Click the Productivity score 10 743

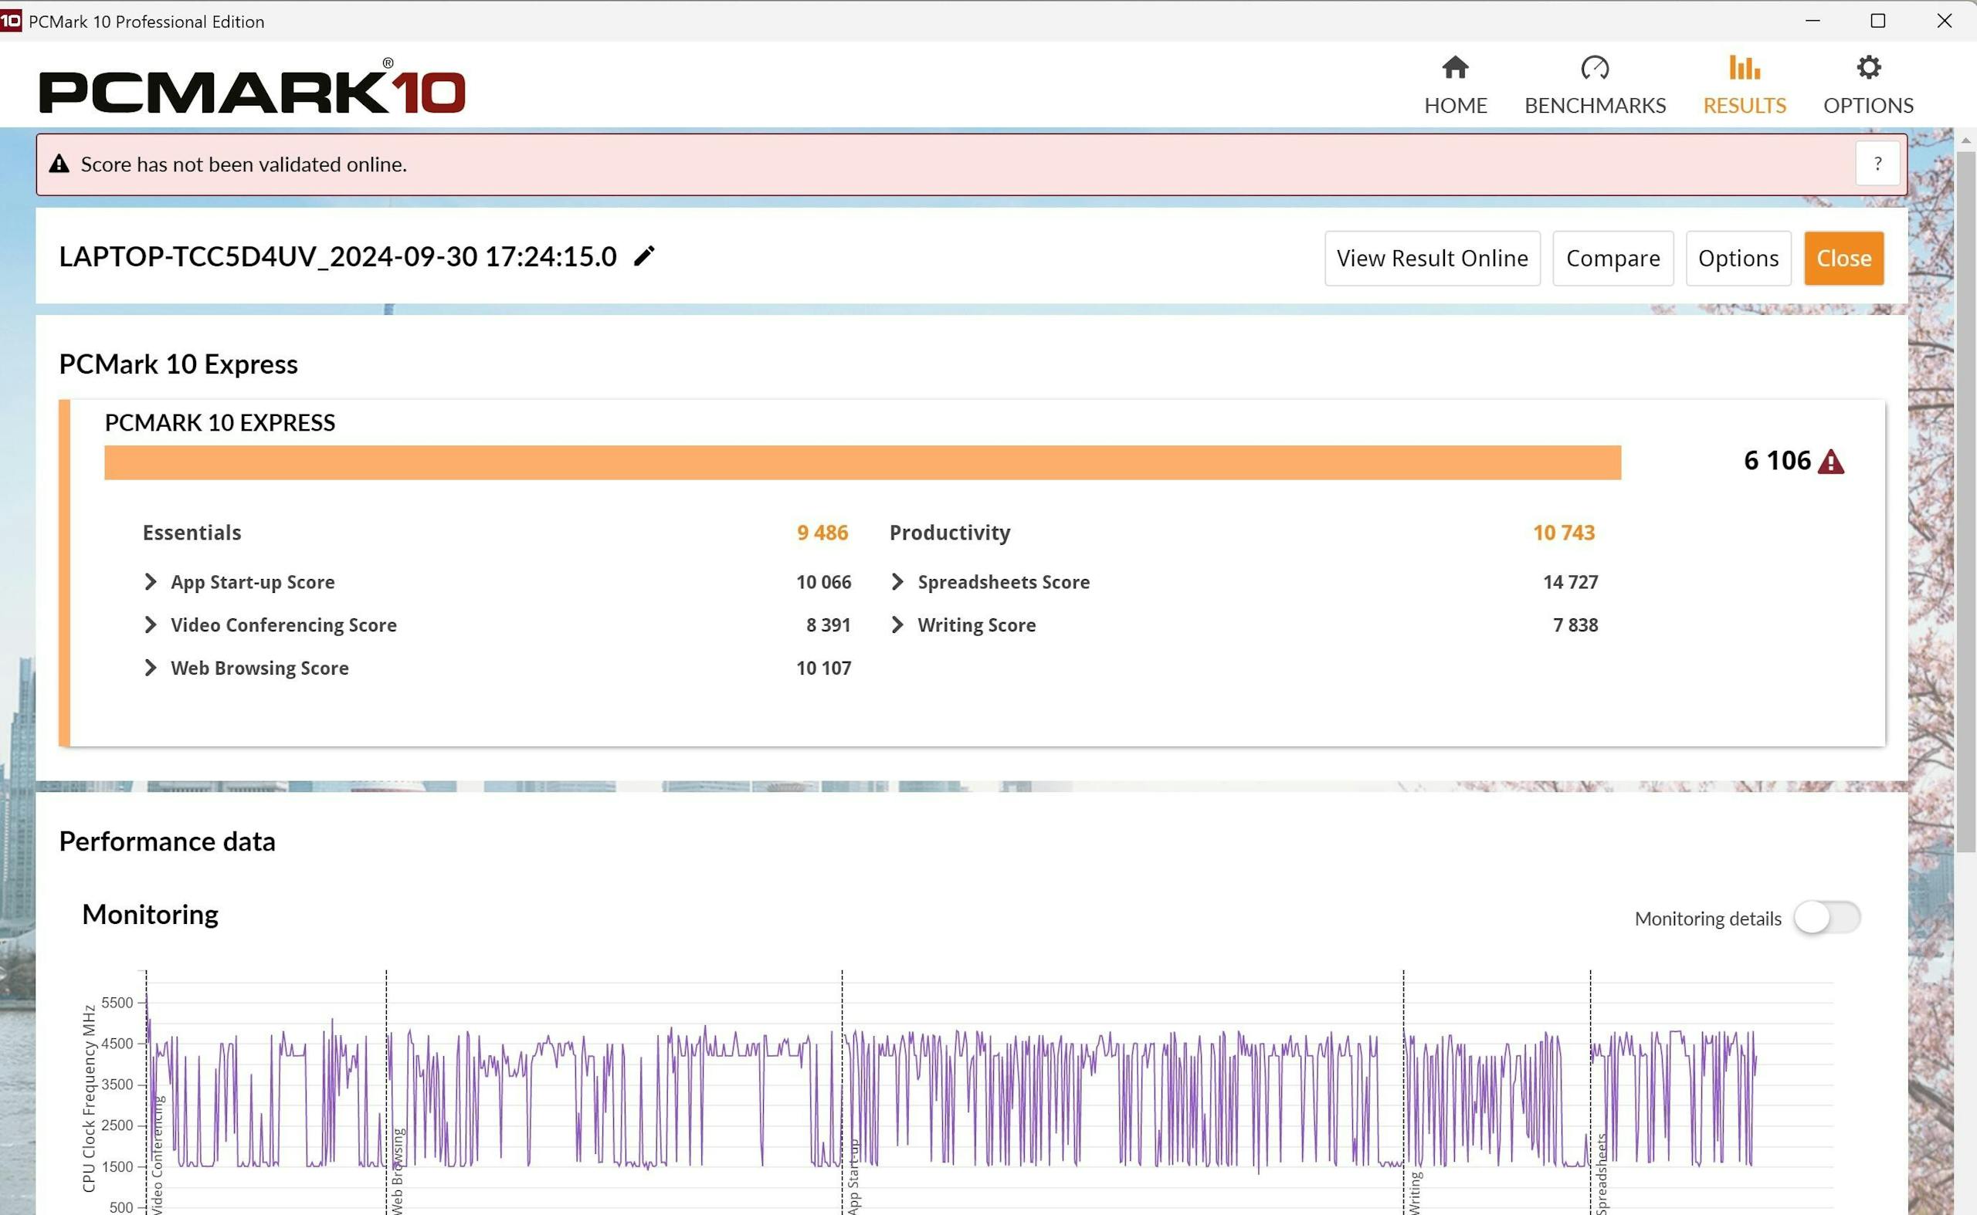(x=1564, y=533)
